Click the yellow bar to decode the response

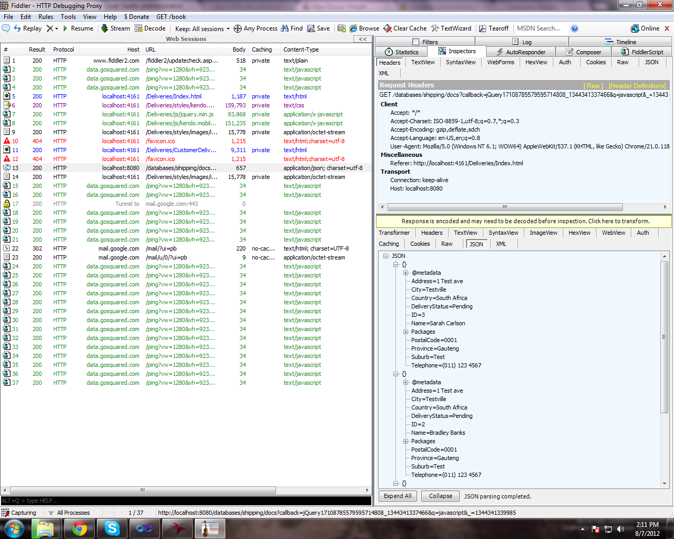click(524, 221)
